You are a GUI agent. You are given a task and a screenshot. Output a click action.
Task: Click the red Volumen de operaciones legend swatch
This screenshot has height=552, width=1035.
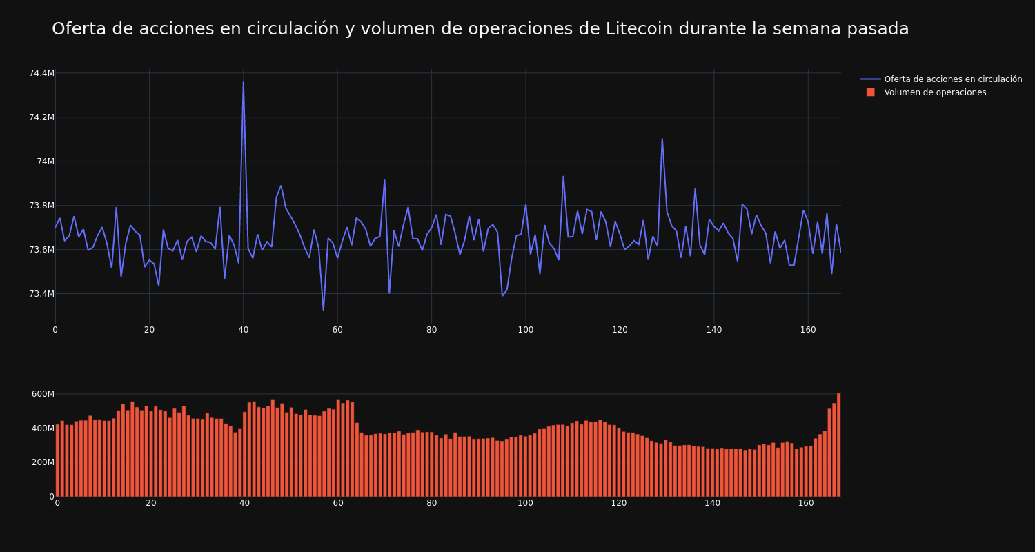[871, 92]
